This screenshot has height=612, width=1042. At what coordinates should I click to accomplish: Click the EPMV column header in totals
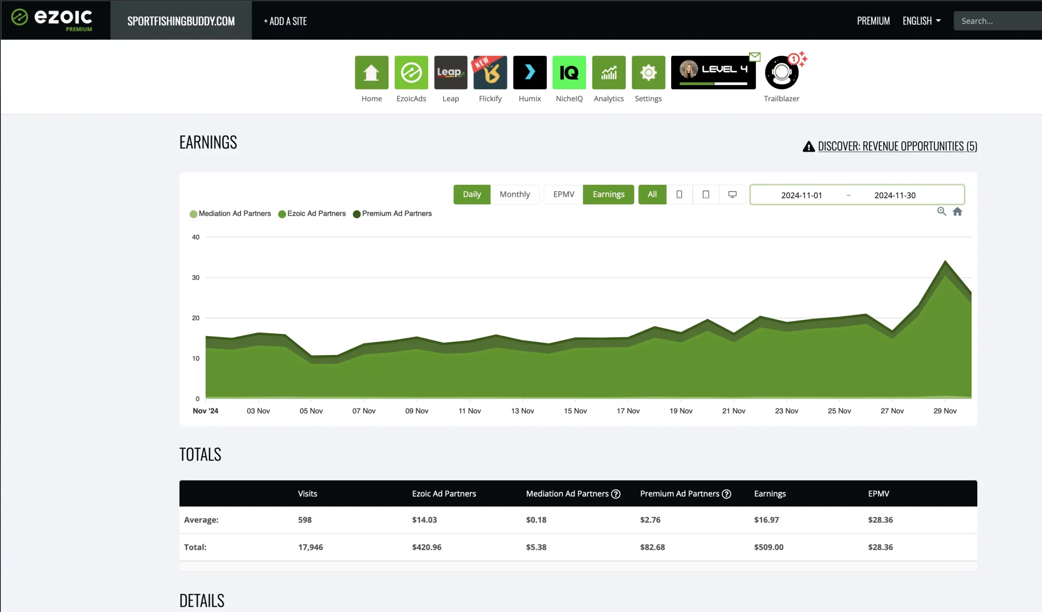pos(878,494)
